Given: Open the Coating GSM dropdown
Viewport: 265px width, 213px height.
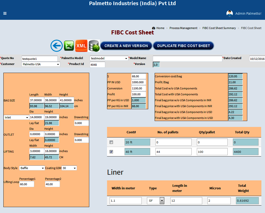Looking at the screenshot, I should pos(69,168).
